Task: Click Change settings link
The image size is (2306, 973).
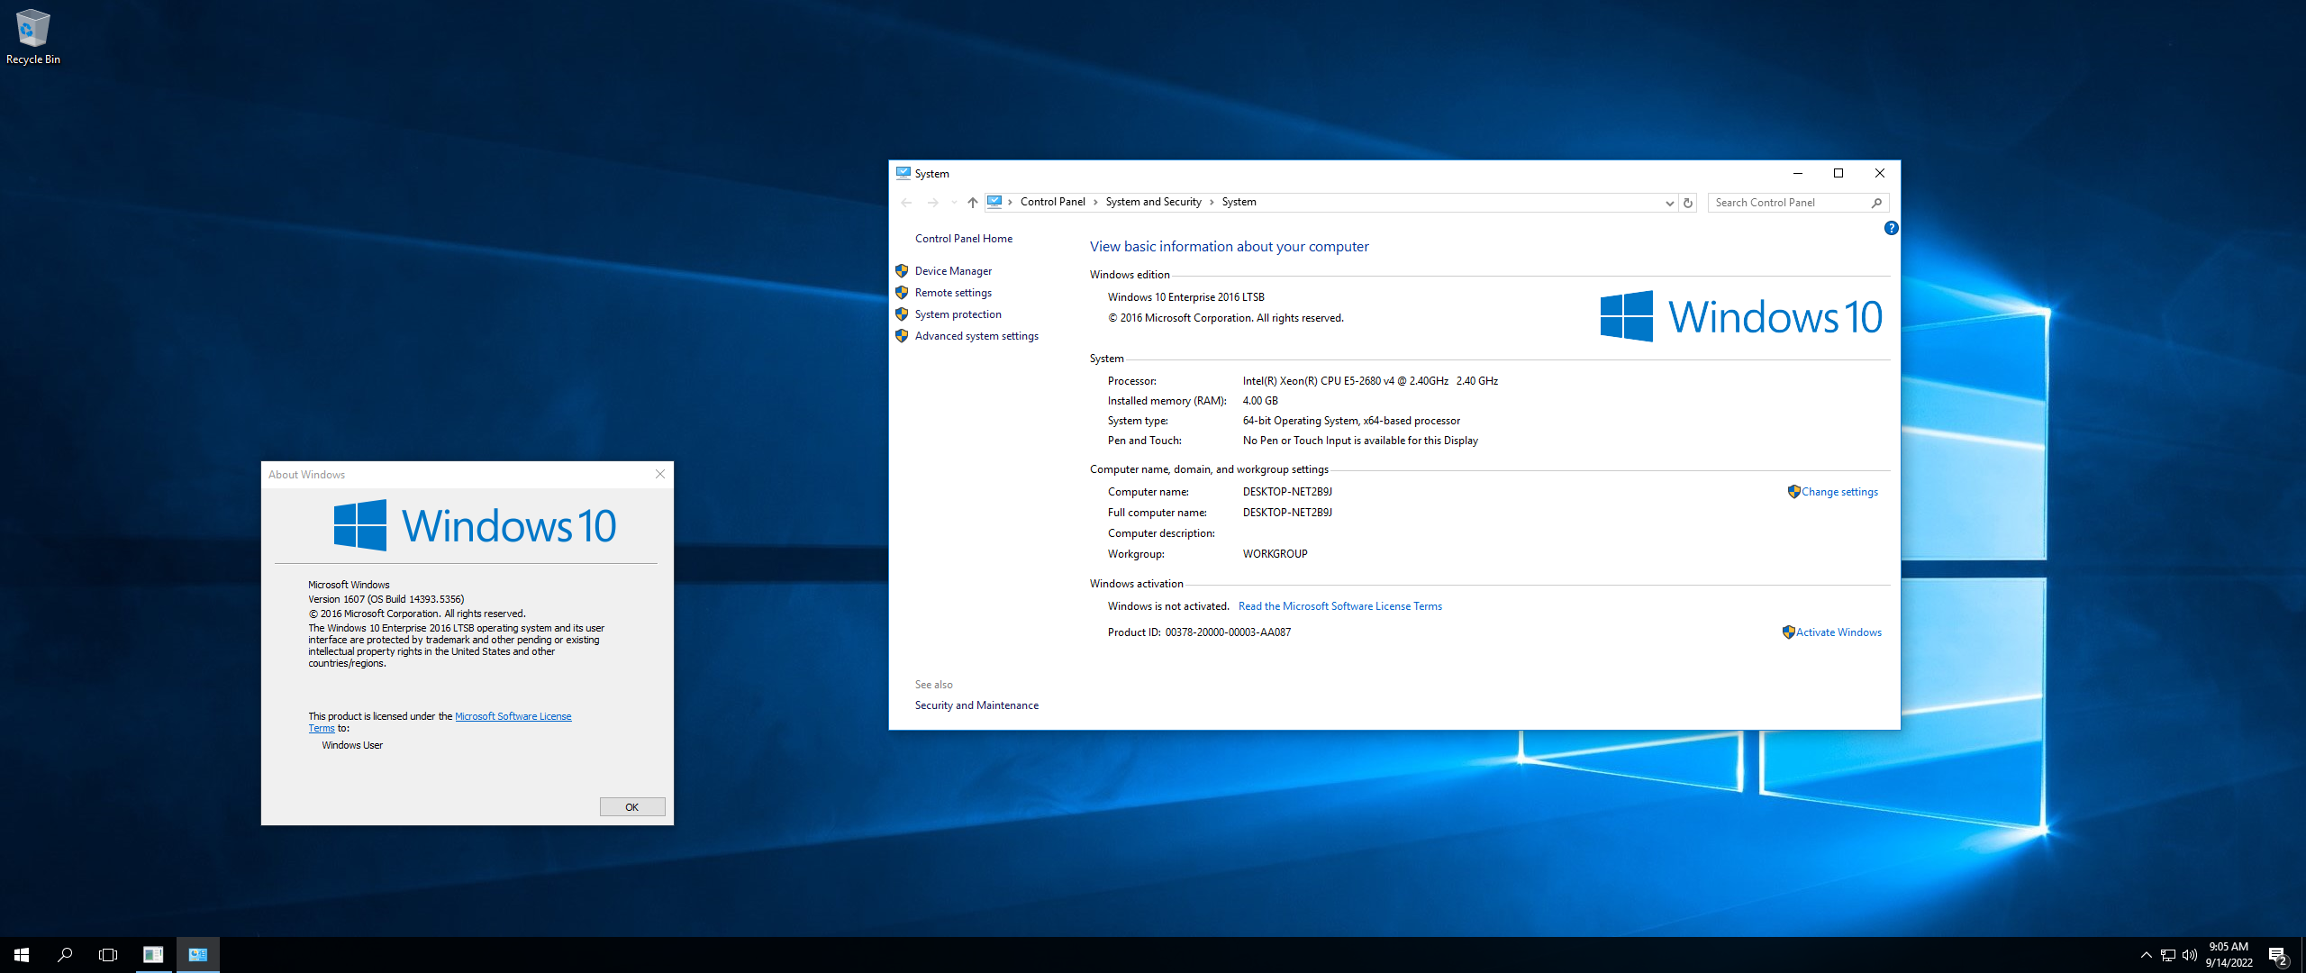Action: click(x=1839, y=492)
